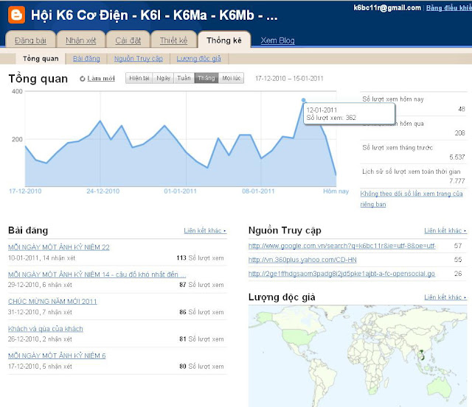Image resolution: width=472 pixels, height=407 pixels.
Task: Click the Hôm nay axis label
Action: pos(336,191)
